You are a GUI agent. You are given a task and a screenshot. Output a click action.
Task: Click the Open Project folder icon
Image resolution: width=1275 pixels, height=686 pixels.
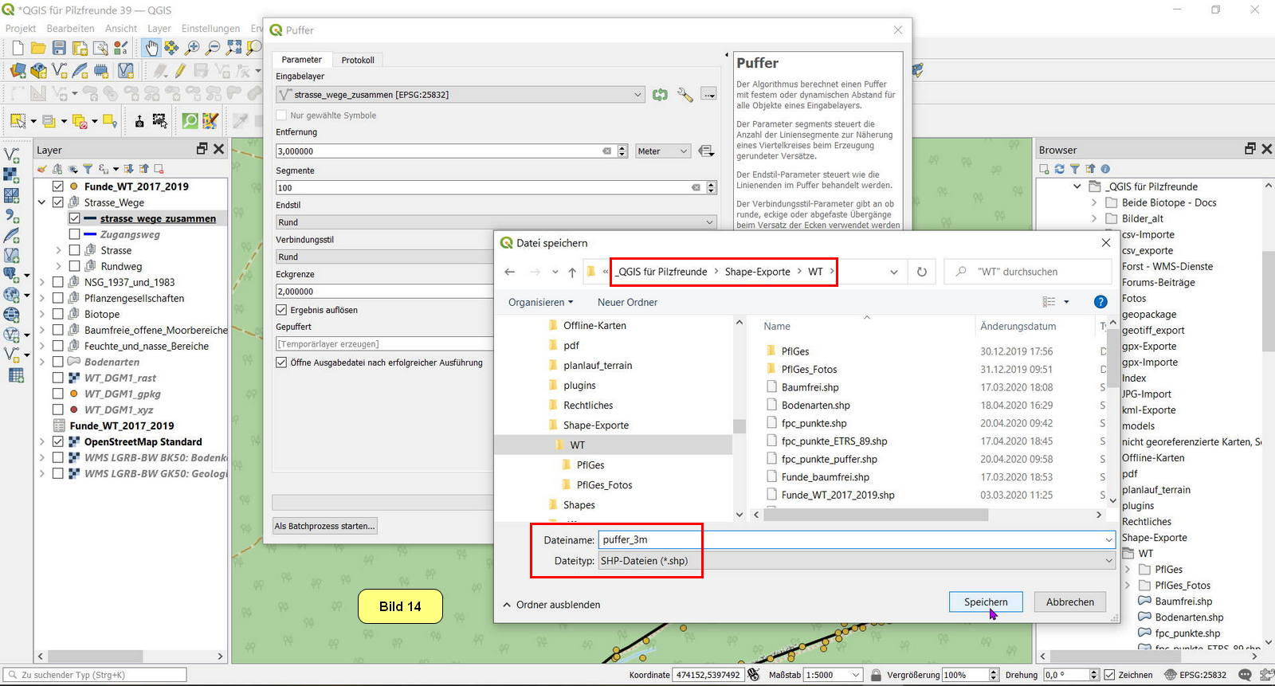pos(37,49)
